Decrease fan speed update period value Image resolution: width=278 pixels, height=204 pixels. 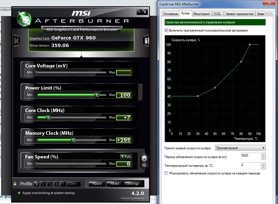tap(263, 158)
